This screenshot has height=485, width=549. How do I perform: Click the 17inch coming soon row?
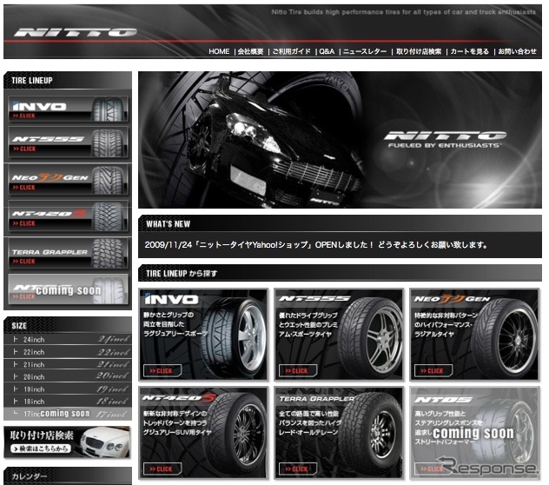click(68, 414)
